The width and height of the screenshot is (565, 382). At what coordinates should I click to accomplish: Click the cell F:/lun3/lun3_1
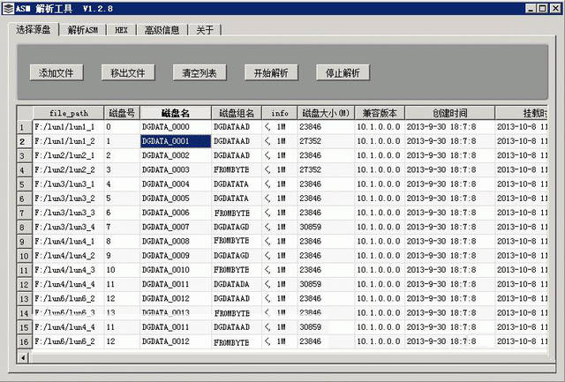pyautogui.click(x=69, y=184)
